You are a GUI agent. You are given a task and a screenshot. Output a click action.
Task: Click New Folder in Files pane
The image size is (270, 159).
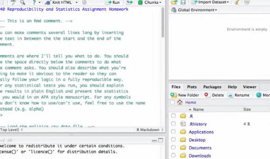pyautogui.click(x=184, y=95)
